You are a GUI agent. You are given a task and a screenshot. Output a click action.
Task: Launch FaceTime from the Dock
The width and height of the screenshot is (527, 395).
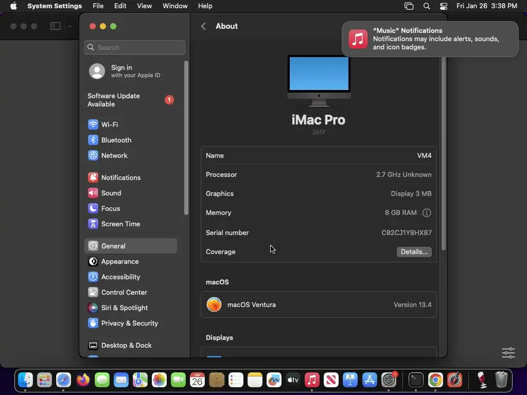tap(179, 380)
